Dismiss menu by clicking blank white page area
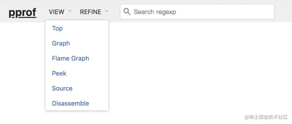Viewport: 292px width, 124px height. pos(186,65)
